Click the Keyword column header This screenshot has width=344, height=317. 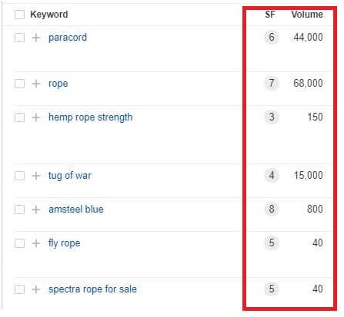(x=49, y=15)
